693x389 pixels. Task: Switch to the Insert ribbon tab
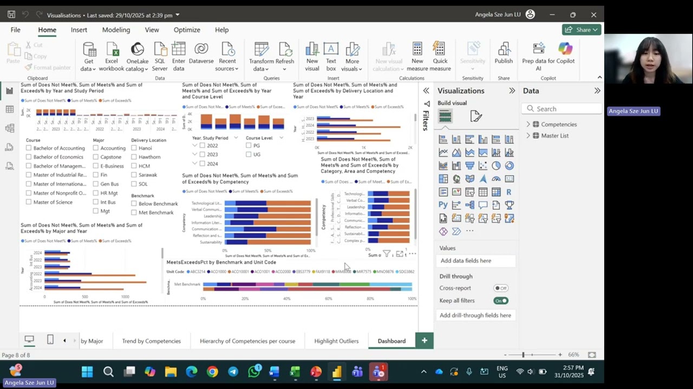coord(79,30)
